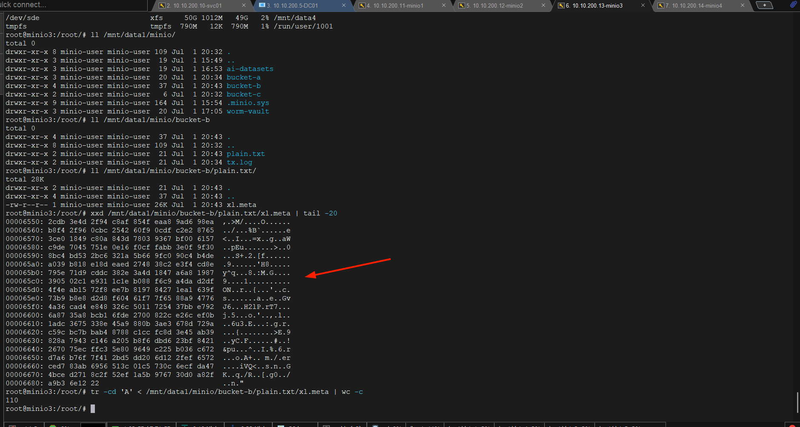Viewport: 800px width, 427px height.
Task: Click the 'total 28K' output line
Action: point(25,179)
